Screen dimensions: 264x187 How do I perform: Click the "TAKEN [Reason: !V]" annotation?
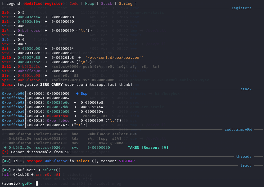click(x=148, y=147)
